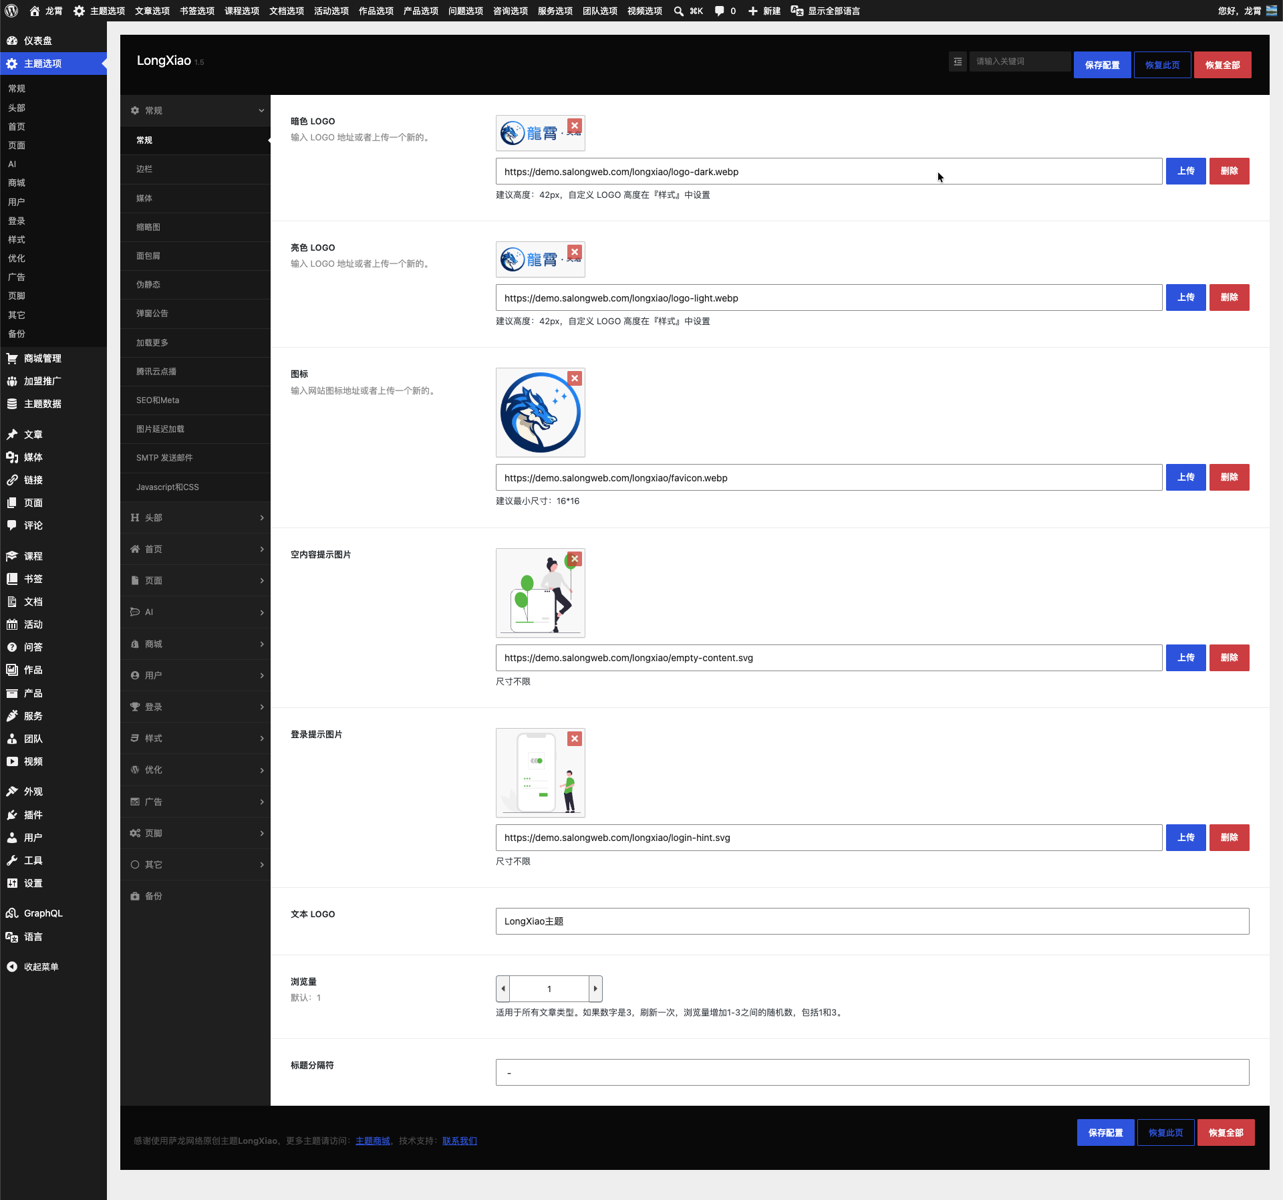Viewport: 1283px width, 1200px height.
Task: Click 恢复全部 button at the top
Action: tap(1223, 65)
